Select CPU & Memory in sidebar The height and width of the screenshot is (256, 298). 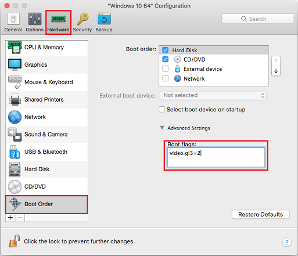(x=46, y=48)
